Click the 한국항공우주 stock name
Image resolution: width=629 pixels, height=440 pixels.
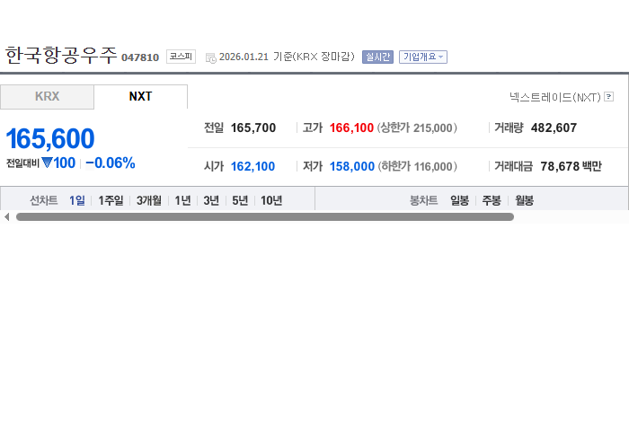coord(61,55)
